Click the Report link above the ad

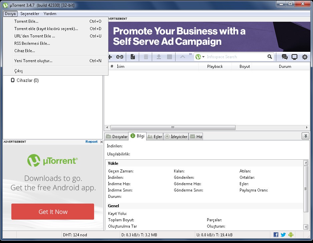tap(91, 142)
